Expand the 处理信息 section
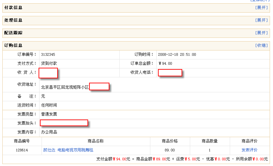 (x=261, y=20)
